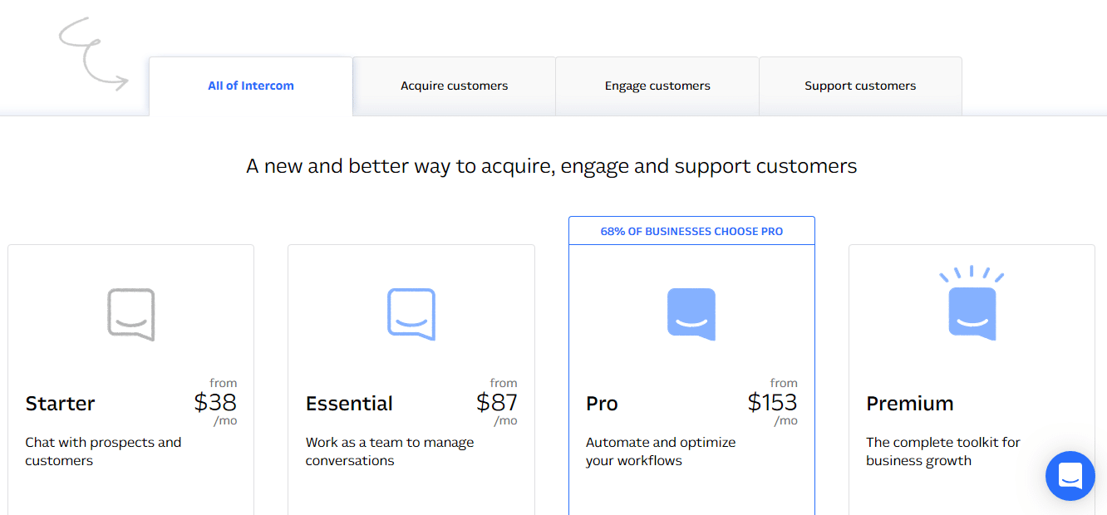Click the $38 per month Starter price
The height and width of the screenshot is (515, 1107).
[215, 403]
